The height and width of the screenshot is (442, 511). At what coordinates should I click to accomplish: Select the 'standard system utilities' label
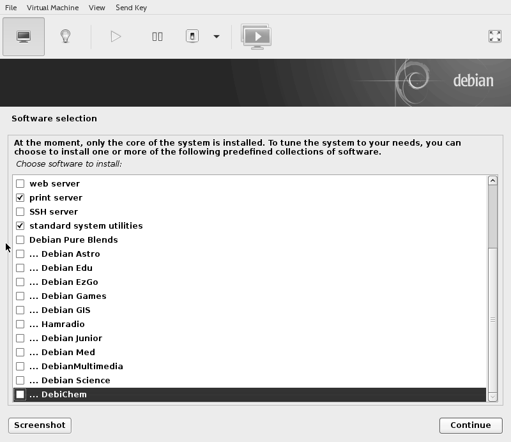tap(86, 226)
